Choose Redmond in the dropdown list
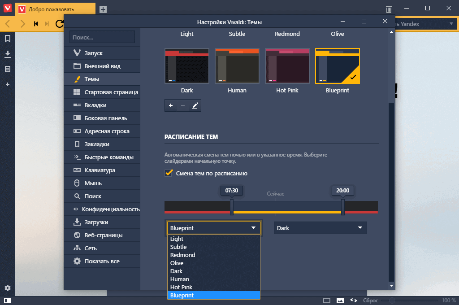 [x=213, y=255]
